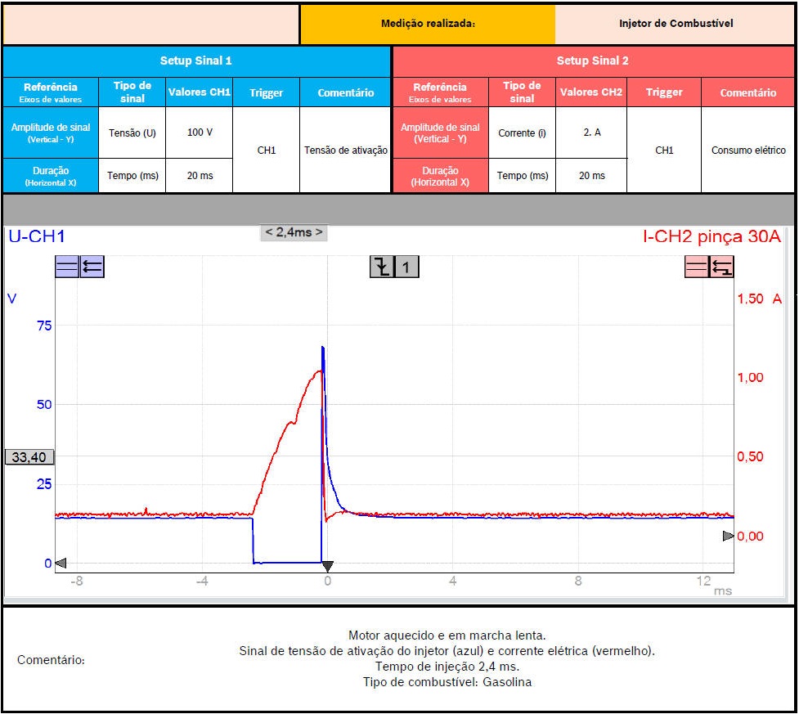Click the trigger falling-edge icon
Image resolution: width=799 pixels, height=714 pixels.
[x=381, y=267]
